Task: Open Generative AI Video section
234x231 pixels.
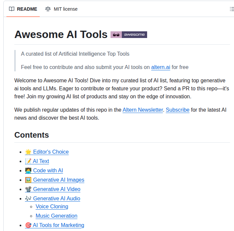Action: coord(53,189)
